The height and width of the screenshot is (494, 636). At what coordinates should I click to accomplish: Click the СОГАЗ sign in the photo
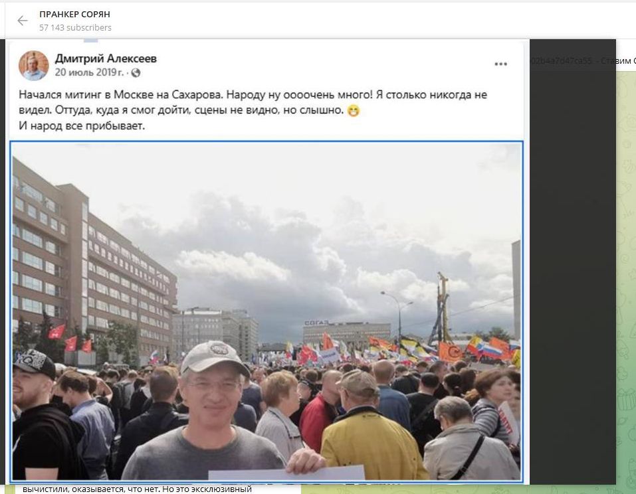click(316, 323)
